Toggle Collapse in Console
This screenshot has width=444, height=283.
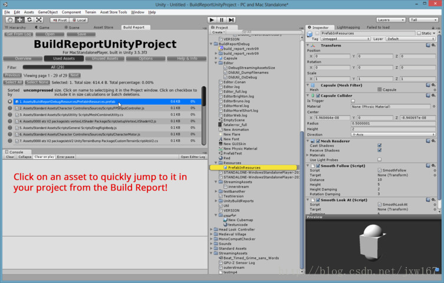[25, 157]
